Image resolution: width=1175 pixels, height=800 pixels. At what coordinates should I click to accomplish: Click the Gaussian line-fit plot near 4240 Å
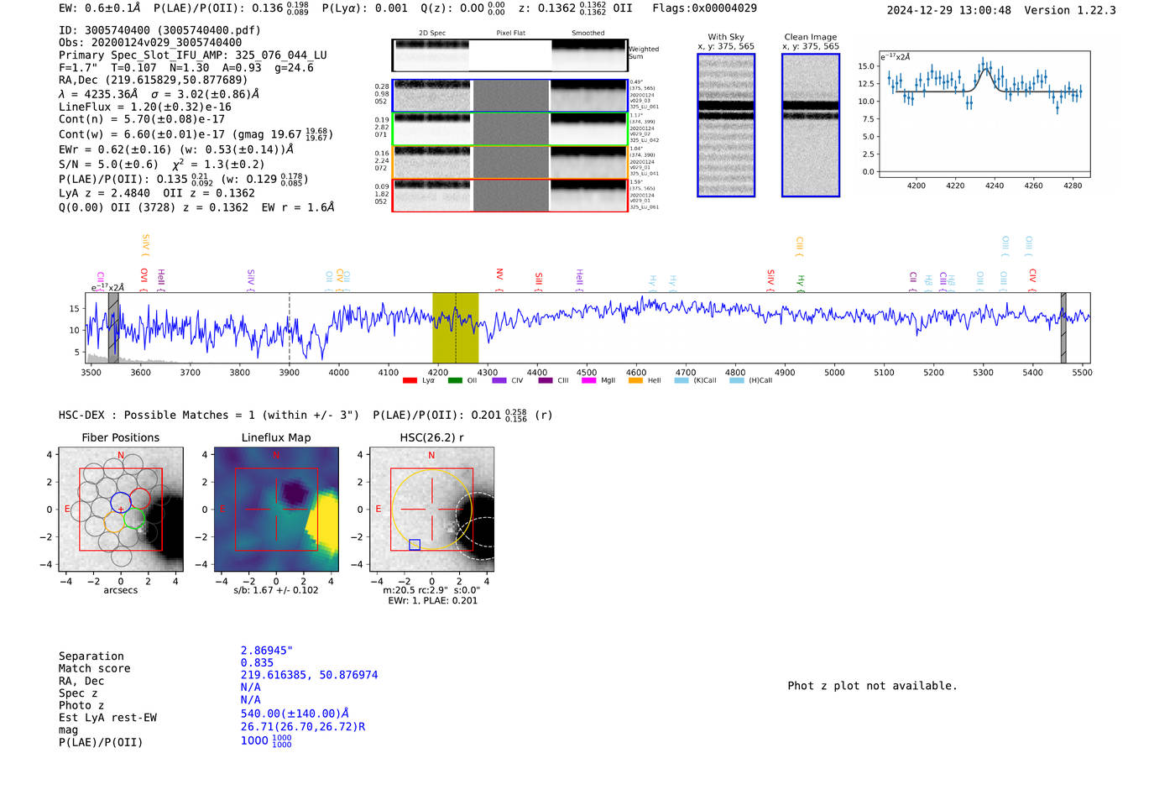click(x=984, y=114)
